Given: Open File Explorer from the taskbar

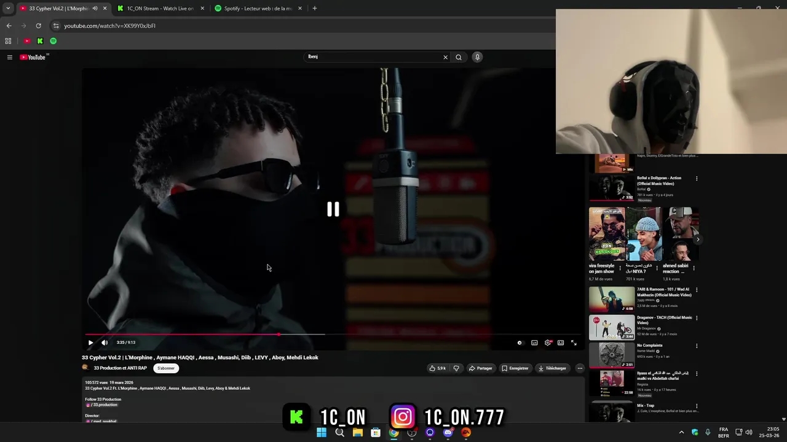Looking at the screenshot, I should 358,433.
